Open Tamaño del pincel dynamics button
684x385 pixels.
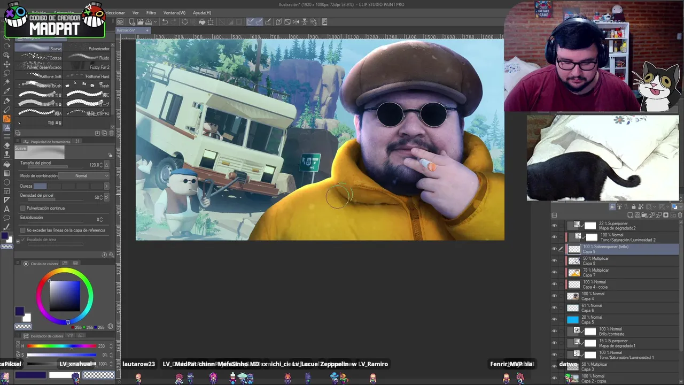point(106,165)
